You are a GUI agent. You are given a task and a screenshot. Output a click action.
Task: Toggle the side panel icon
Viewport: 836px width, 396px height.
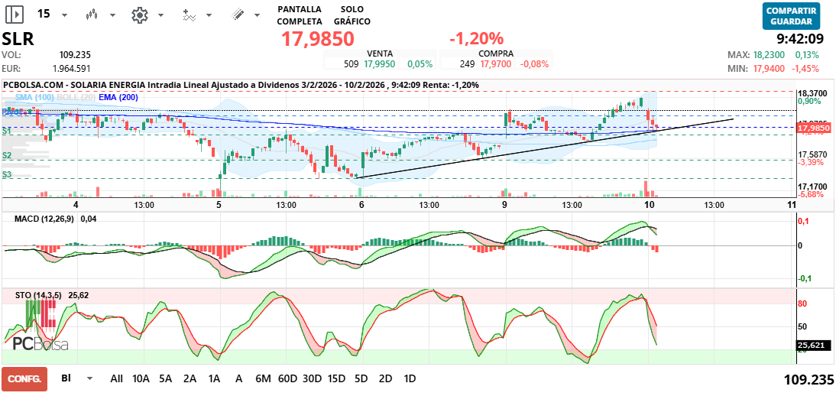(x=15, y=15)
